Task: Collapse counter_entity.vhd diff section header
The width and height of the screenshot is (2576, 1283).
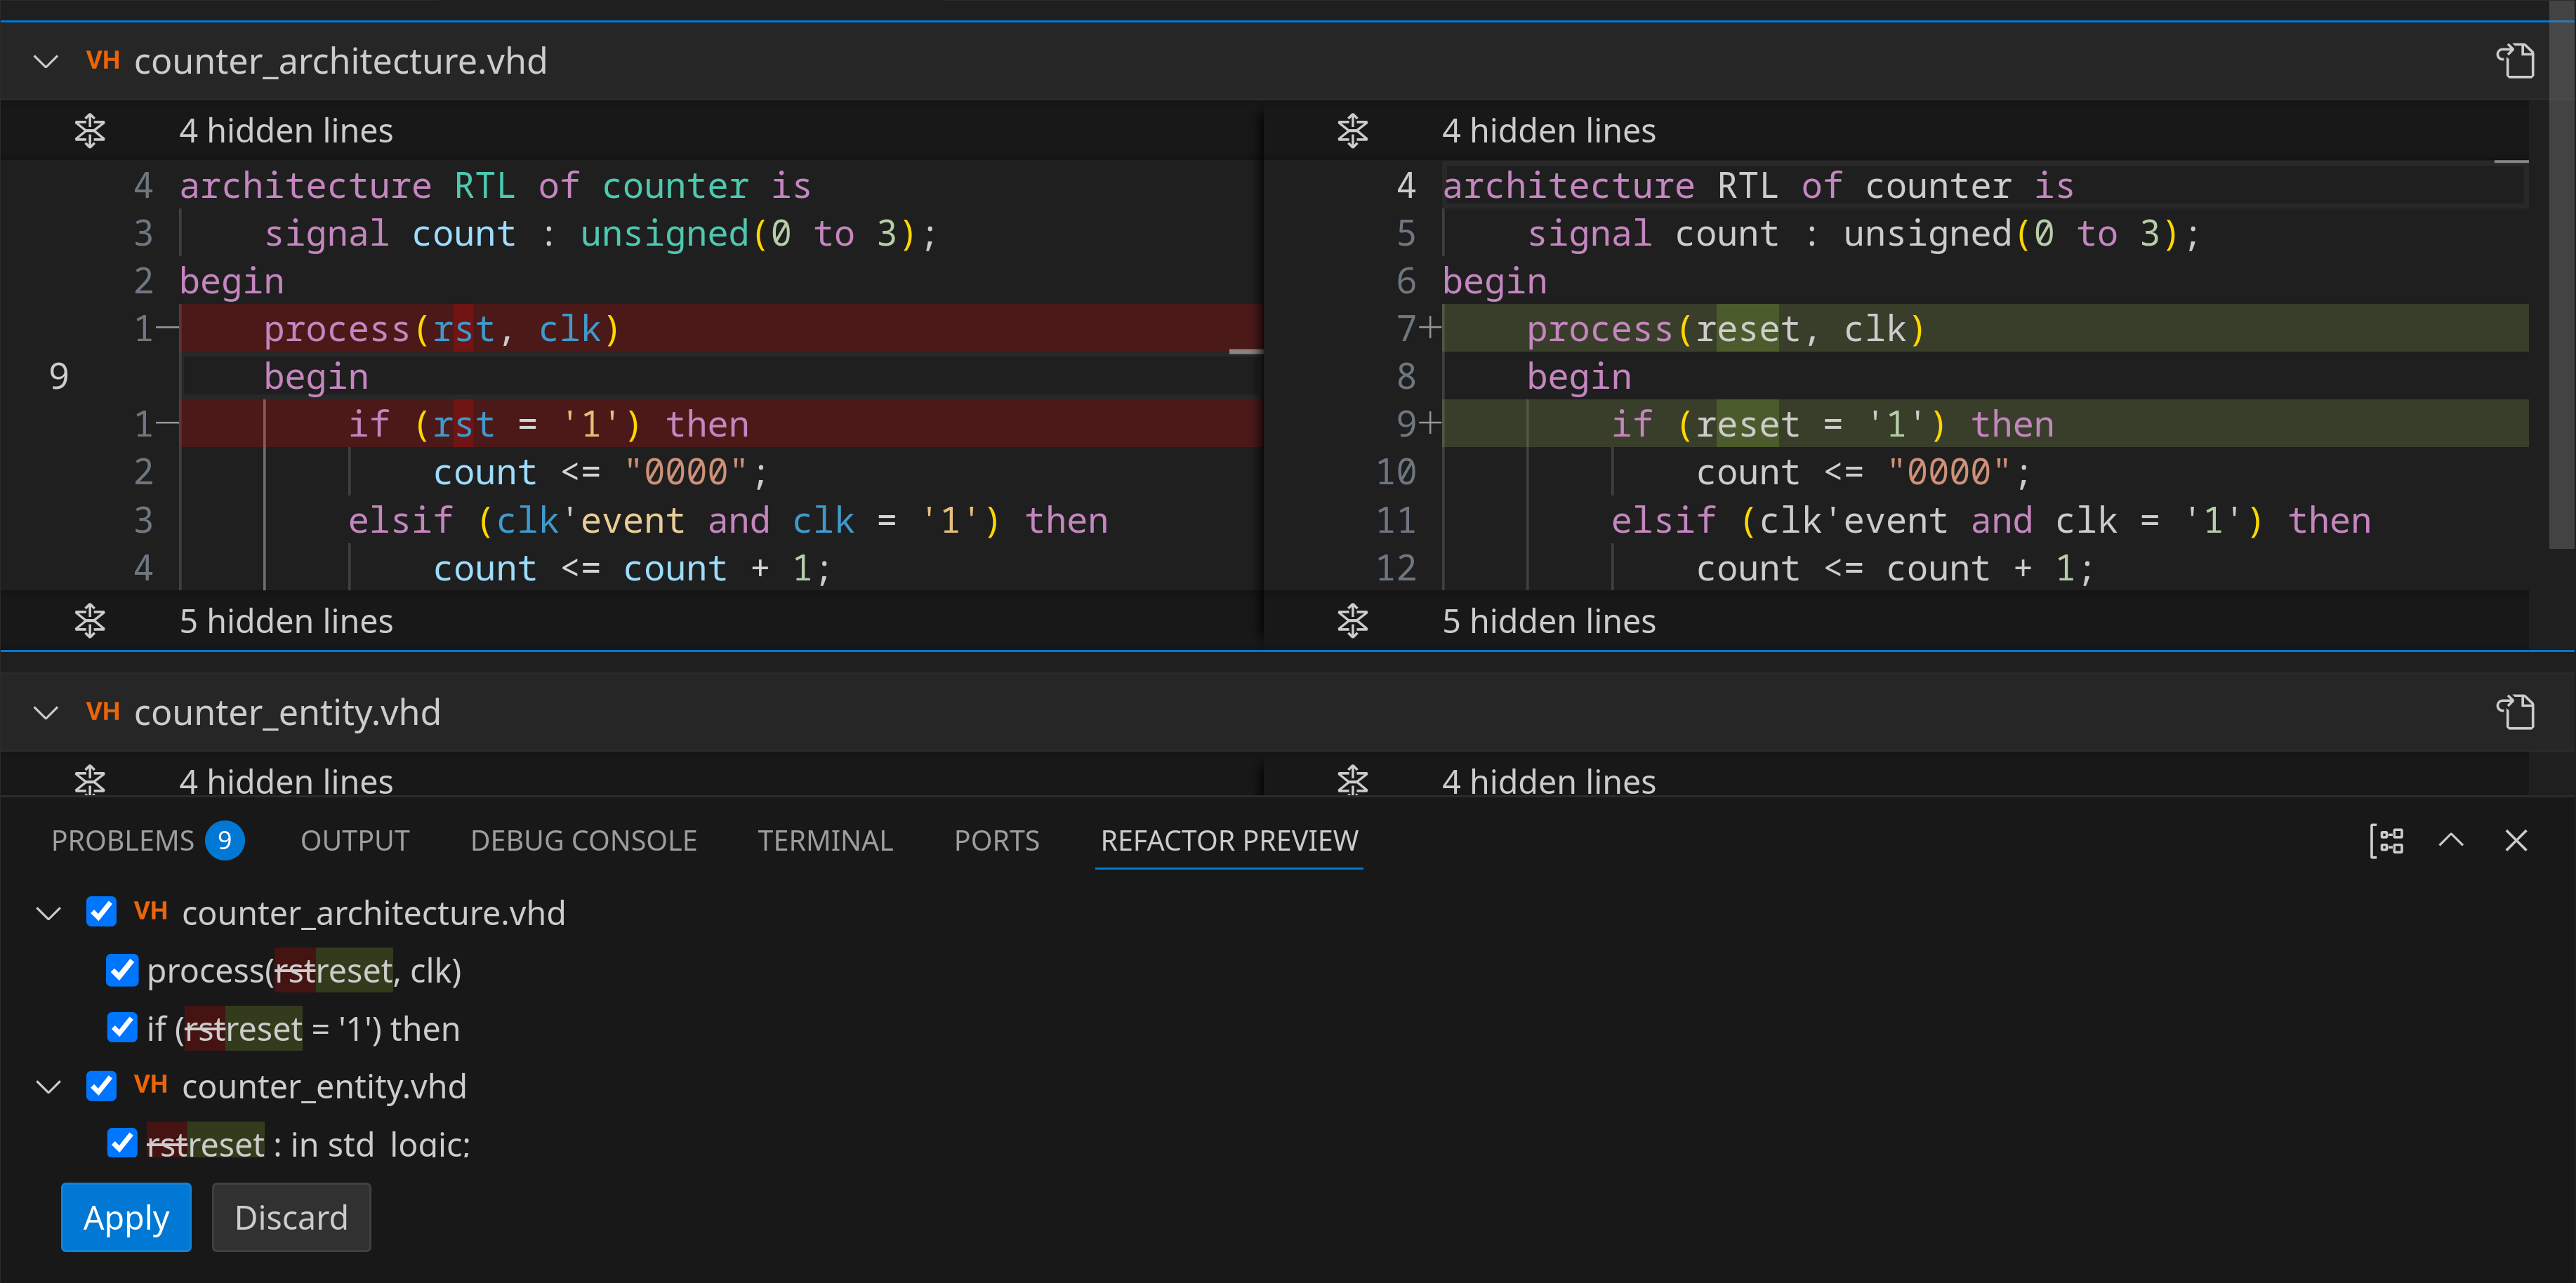Action: [46, 713]
